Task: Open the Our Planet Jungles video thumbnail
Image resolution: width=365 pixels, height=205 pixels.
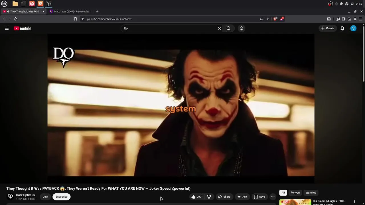Action: pyautogui.click(x=295, y=202)
